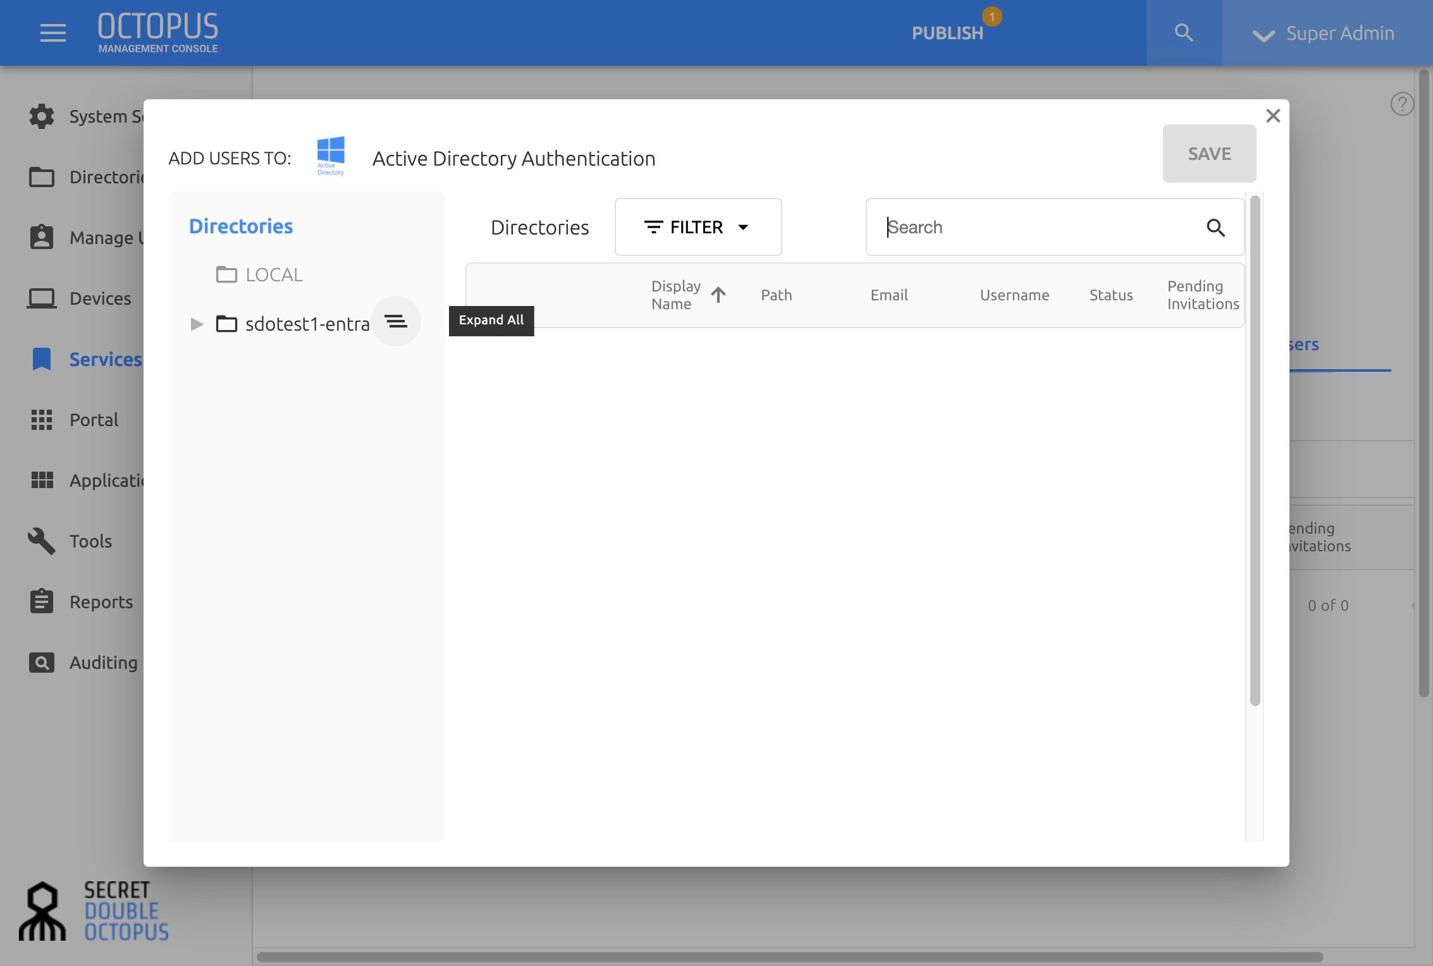Click the SAVE button
This screenshot has height=966, width=1433.
(1209, 154)
